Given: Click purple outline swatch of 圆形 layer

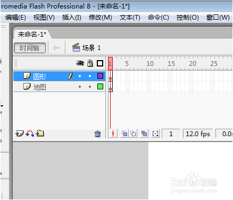Looking at the screenshot, I should [x=100, y=76].
